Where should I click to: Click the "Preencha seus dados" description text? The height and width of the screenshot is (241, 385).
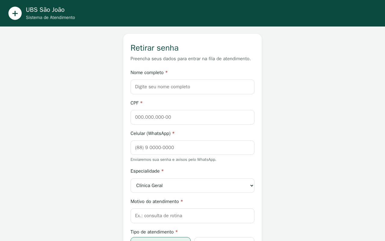tap(191, 59)
